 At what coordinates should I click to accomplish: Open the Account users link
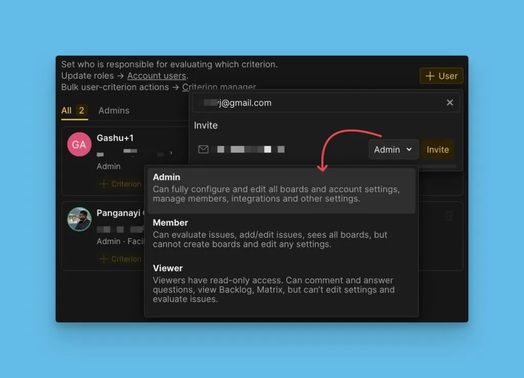click(x=157, y=76)
